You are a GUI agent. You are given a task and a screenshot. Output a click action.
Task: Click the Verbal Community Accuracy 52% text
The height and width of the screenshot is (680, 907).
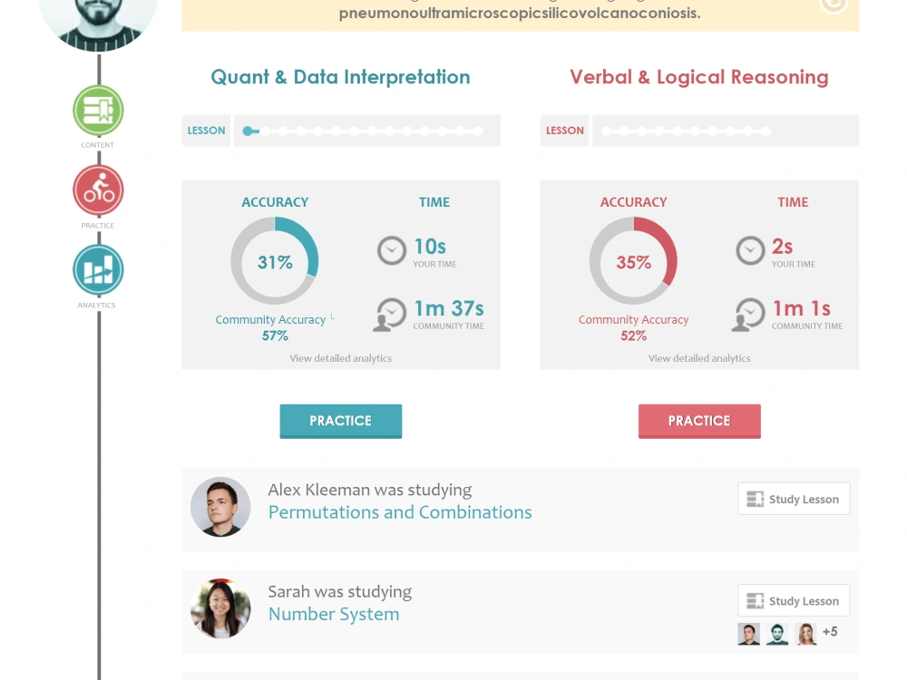633,327
